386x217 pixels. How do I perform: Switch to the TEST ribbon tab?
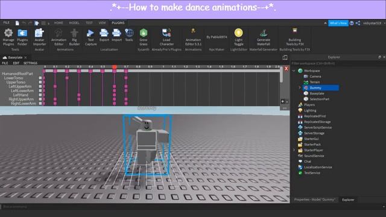[x=89, y=23]
